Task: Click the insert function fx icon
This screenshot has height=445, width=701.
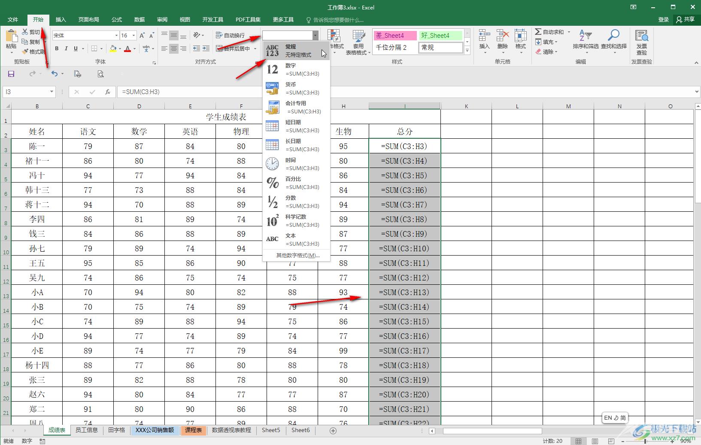Action: coord(108,91)
